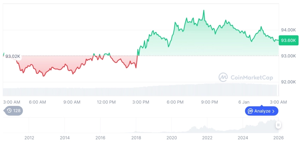The width and height of the screenshot is (304, 142).
Task: Click the 12:00 PM time axis label
Action: [x=106, y=102]
